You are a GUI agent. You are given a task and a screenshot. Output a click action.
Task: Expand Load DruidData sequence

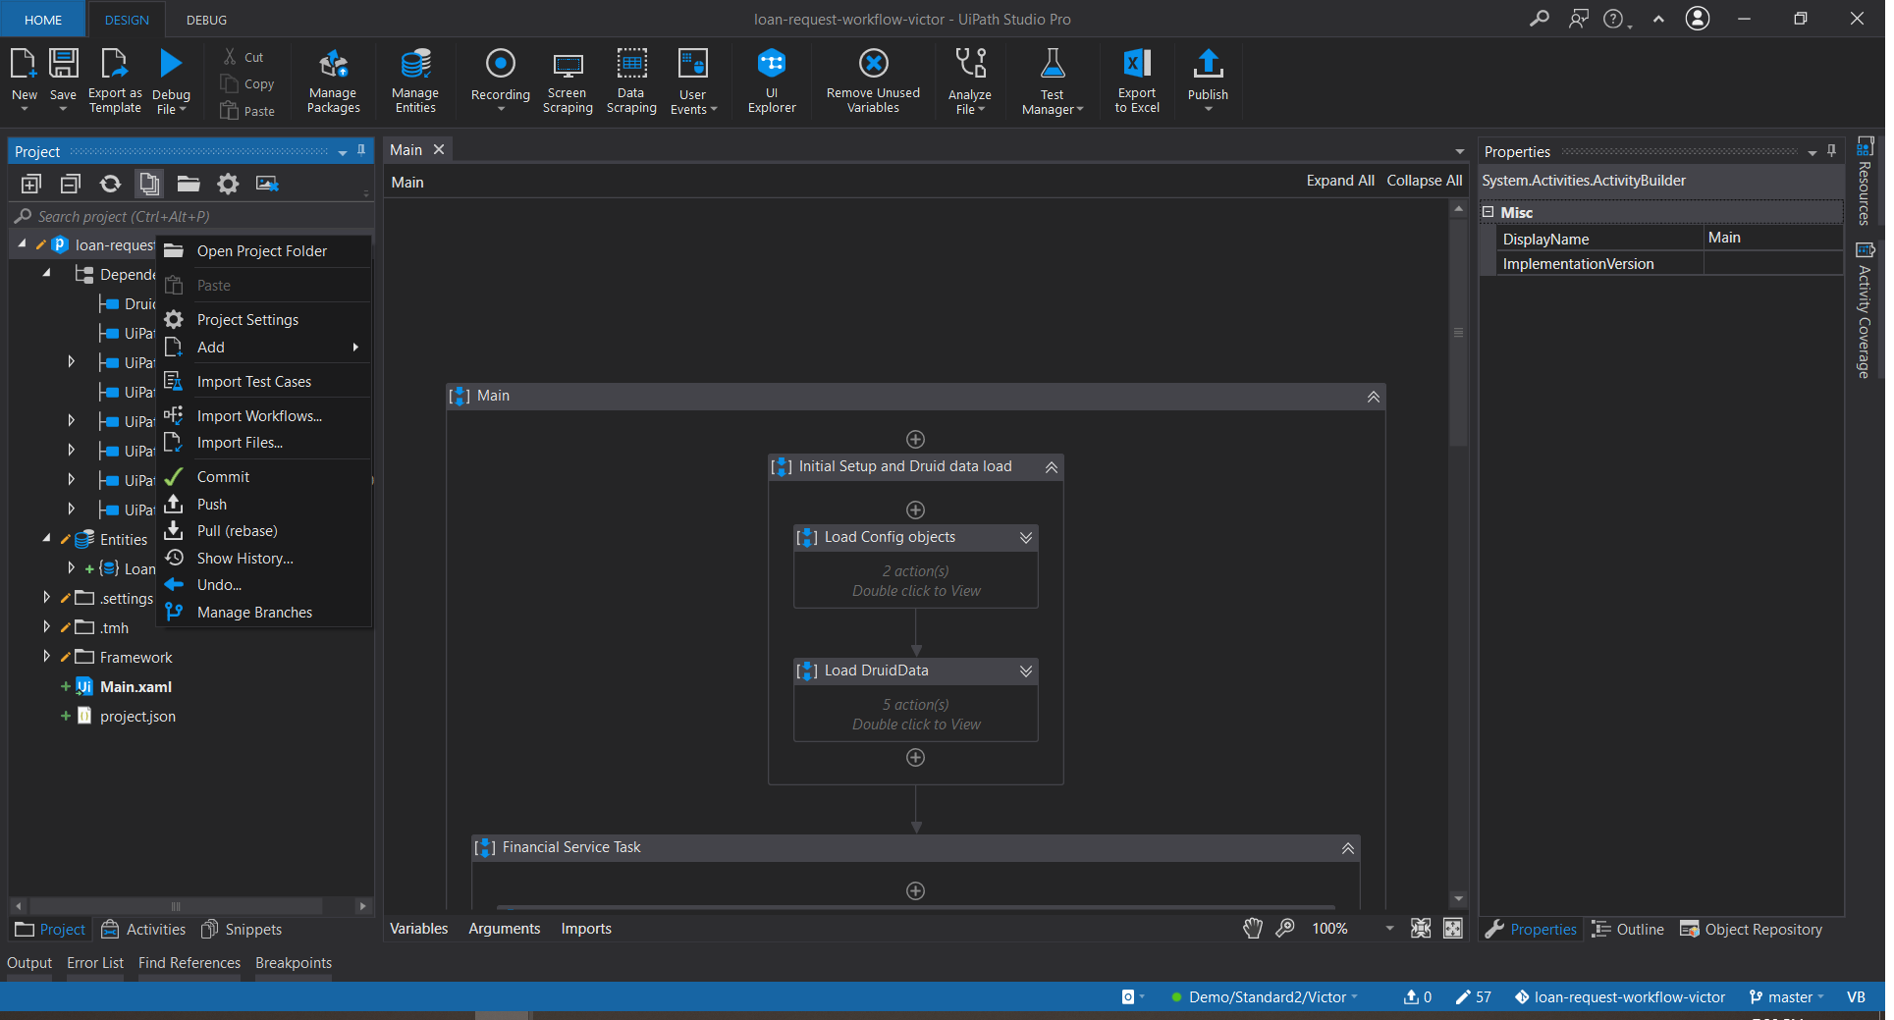[x=1025, y=671]
